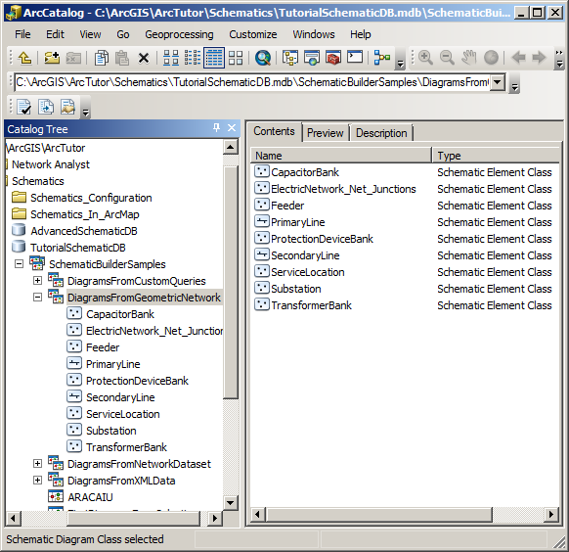The image size is (569, 552).
Task: Click the Go Back arrow icon
Action: point(518,58)
